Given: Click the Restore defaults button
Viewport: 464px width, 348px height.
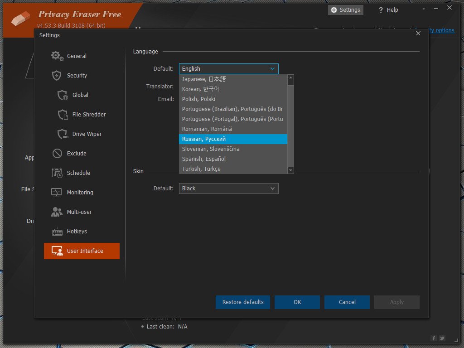Looking at the screenshot, I should pyautogui.click(x=243, y=302).
